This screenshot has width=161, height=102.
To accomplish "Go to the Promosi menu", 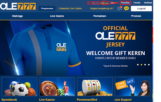I will [136, 16].
